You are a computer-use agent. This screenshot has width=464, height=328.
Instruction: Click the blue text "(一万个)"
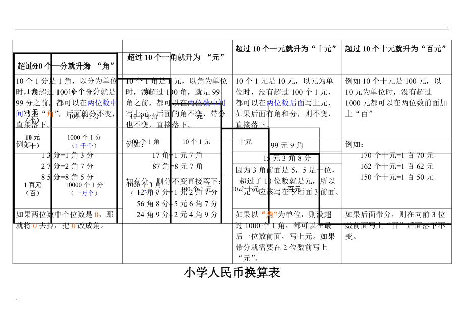coord(84,193)
